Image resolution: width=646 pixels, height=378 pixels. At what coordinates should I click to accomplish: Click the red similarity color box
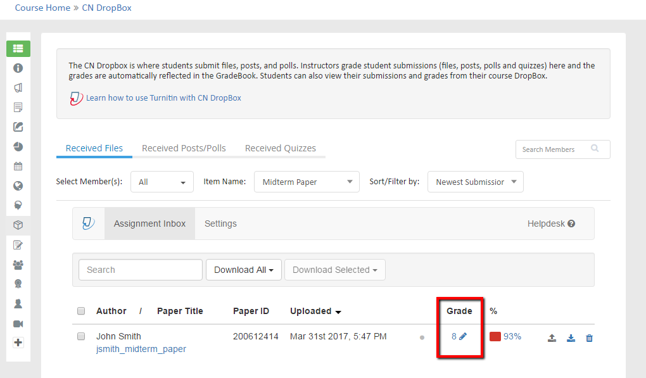coord(495,336)
